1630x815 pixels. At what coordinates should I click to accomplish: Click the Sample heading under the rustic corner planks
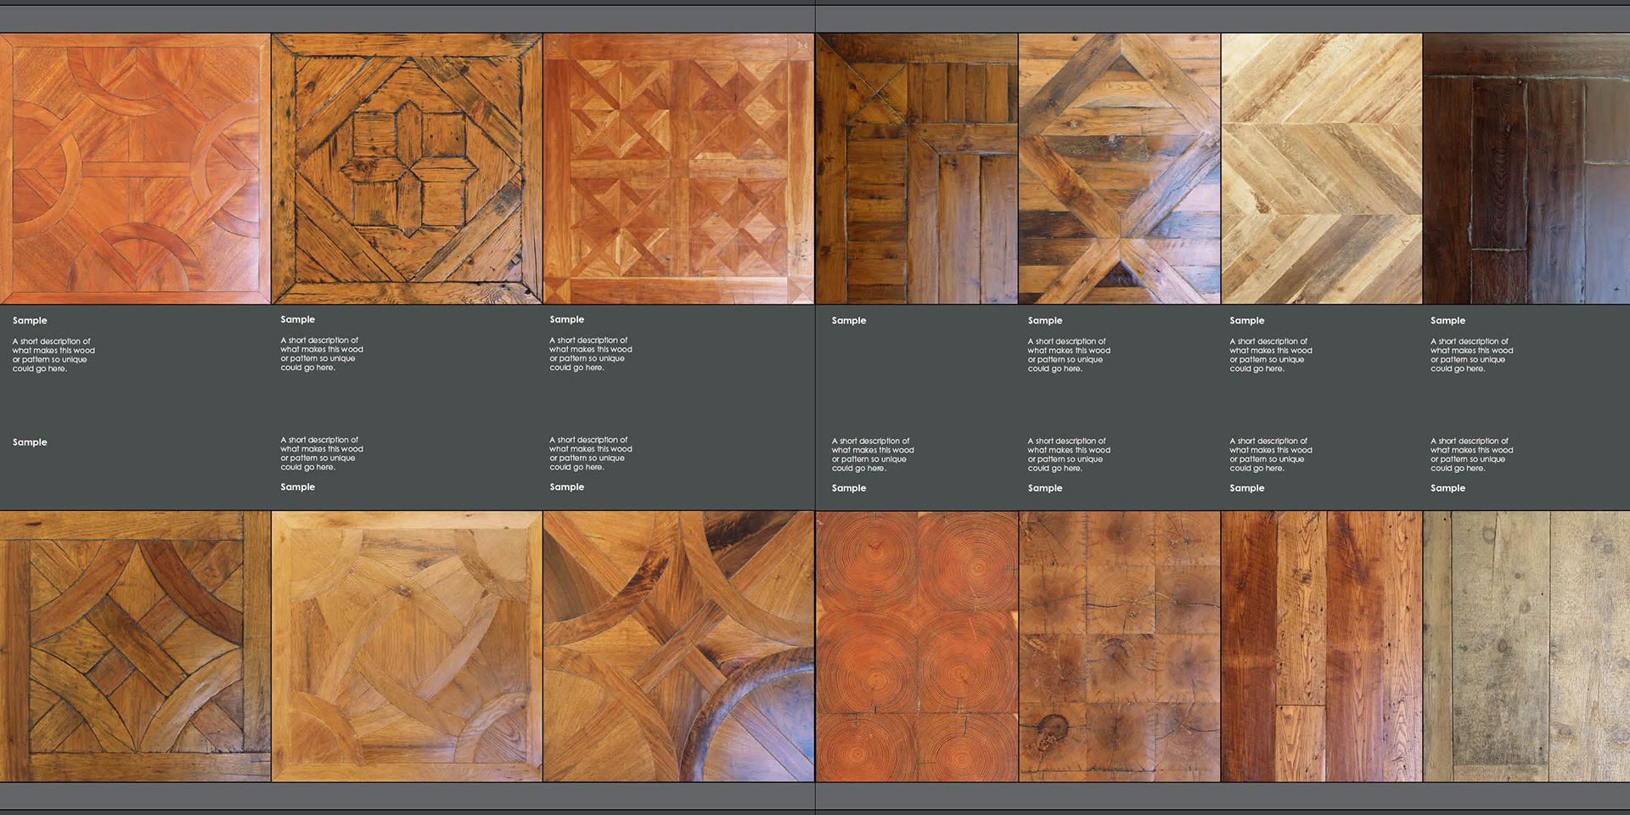click(849, 321)
